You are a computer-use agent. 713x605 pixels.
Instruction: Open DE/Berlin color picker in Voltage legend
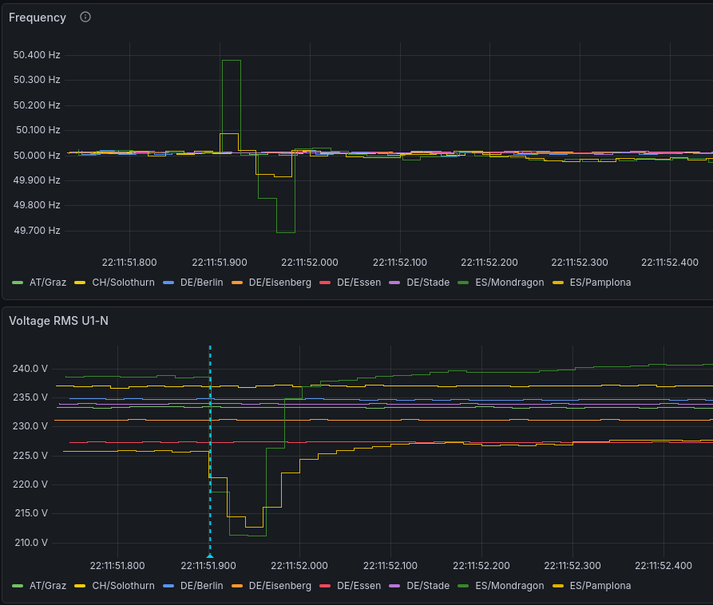(x=168, y=586)
